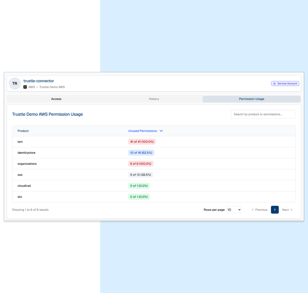Click the 5 of 13 (38.5%) badge
The image size is (308, 293).
(x=140, y=175)
